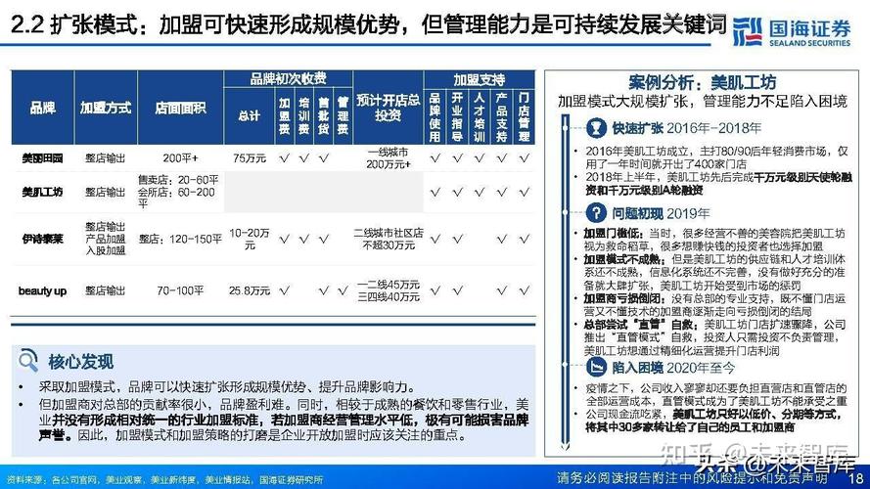Click the Sealand Securities logo
870x489 pixels.
coord(792,31)
